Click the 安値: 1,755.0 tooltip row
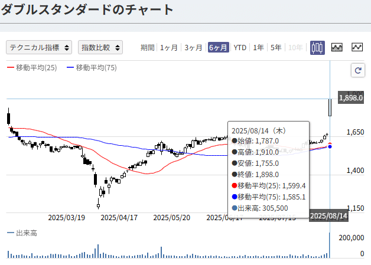371x265 pixels. (x=255, y=163)
